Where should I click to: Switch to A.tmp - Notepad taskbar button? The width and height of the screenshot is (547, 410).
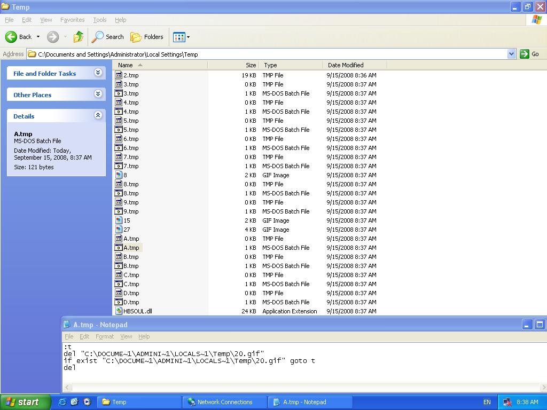tap(310, 402)
